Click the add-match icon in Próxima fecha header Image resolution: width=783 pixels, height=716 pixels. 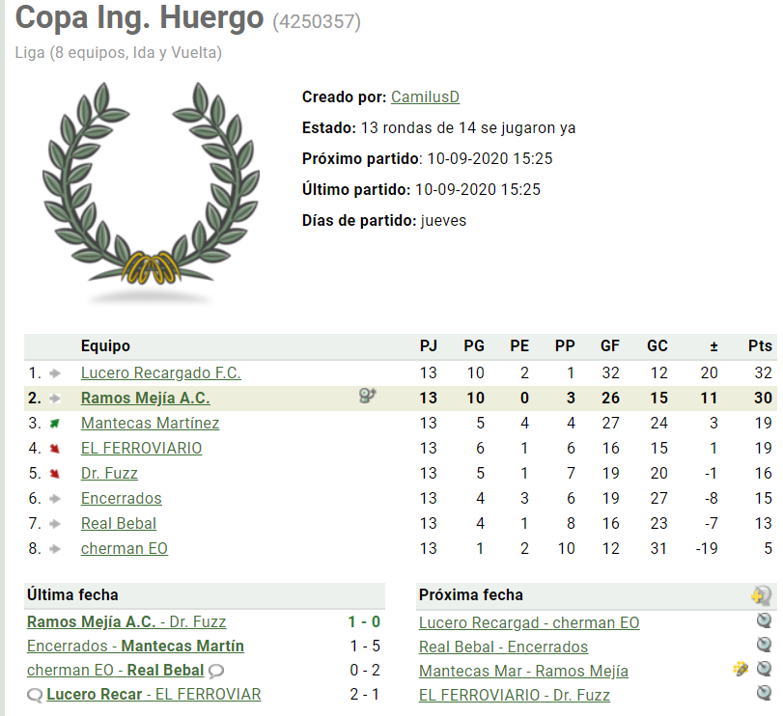pos(761,595)
